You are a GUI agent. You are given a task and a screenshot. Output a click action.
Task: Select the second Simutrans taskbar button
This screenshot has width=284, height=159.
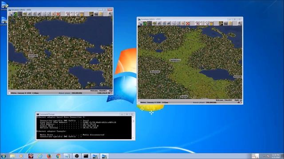[x=104, y=156]
